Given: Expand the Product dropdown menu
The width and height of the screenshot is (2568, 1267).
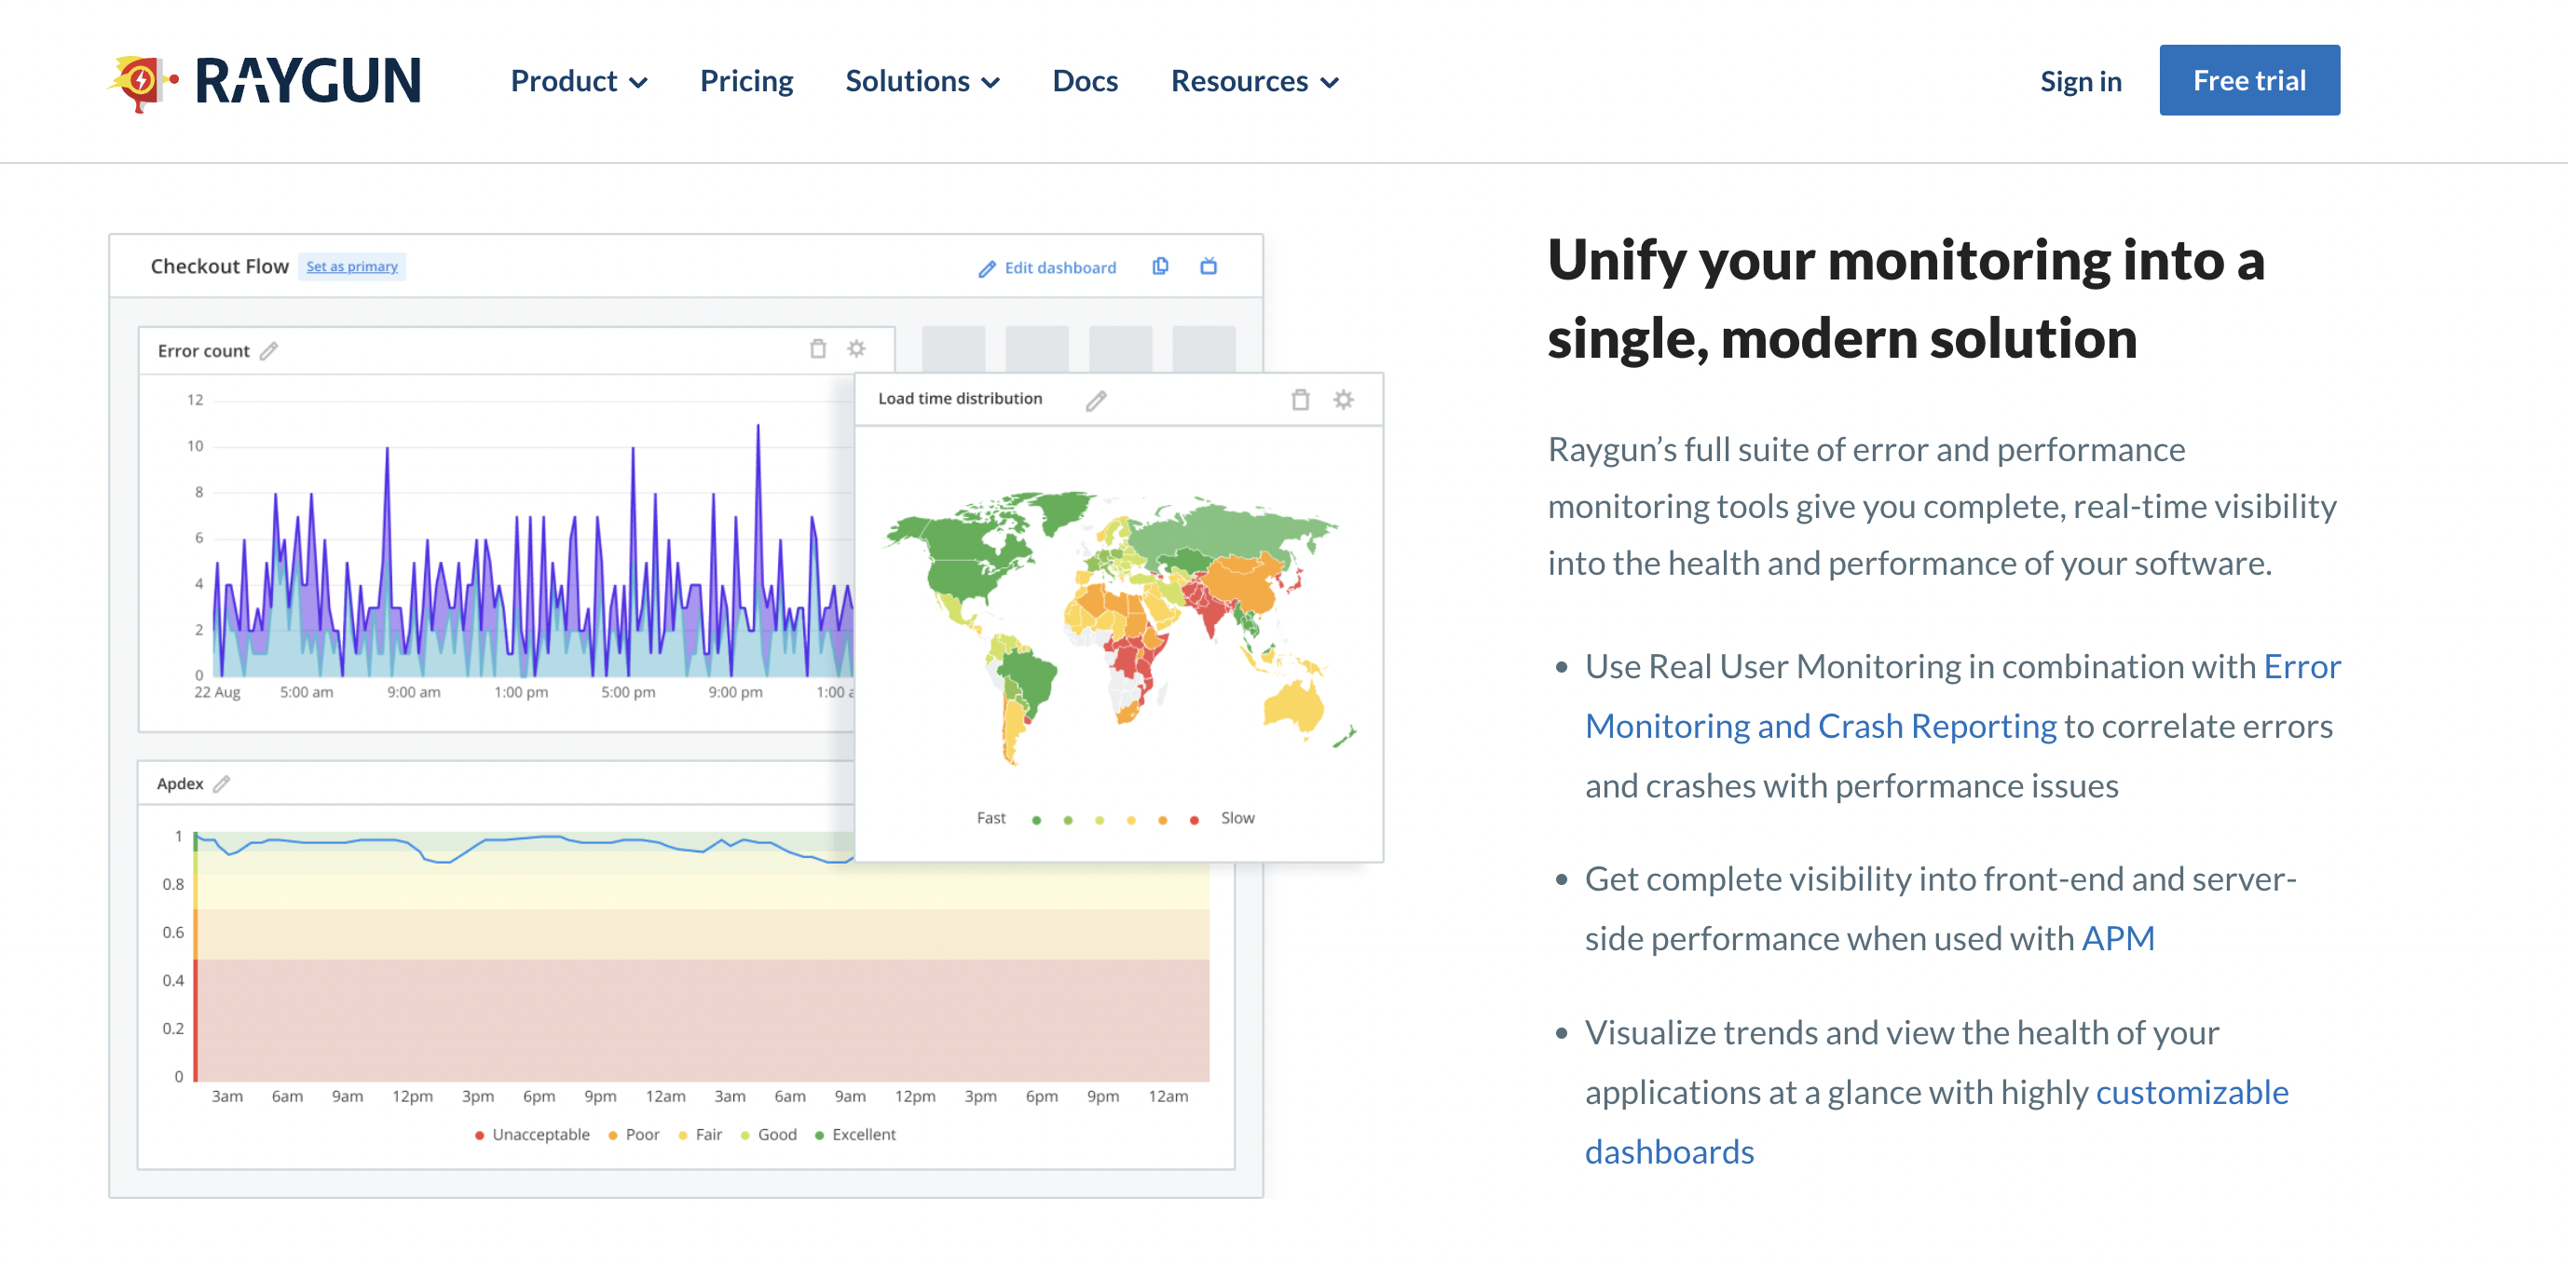Looking at the screenshot, I should coord(579,81).
